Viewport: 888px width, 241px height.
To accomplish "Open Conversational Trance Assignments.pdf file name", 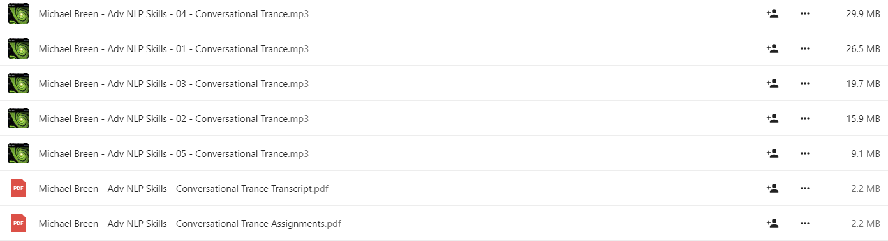I will point(190,224).
